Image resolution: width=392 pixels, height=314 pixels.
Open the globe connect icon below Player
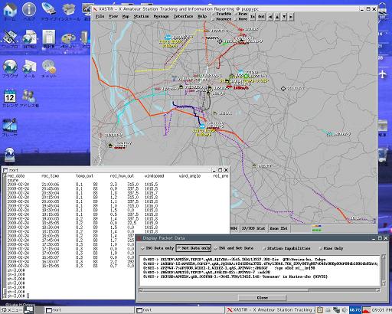[10, 155]
